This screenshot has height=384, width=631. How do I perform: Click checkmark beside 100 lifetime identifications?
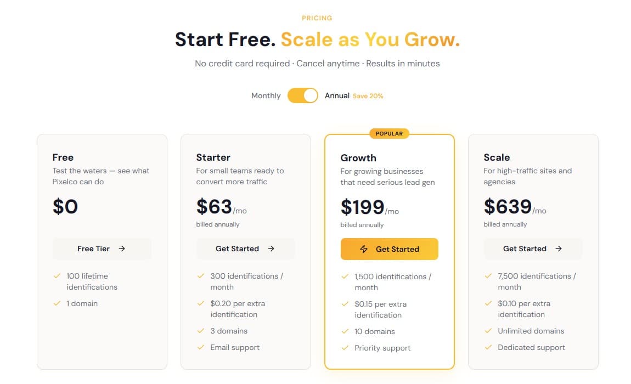pos(57,276)
